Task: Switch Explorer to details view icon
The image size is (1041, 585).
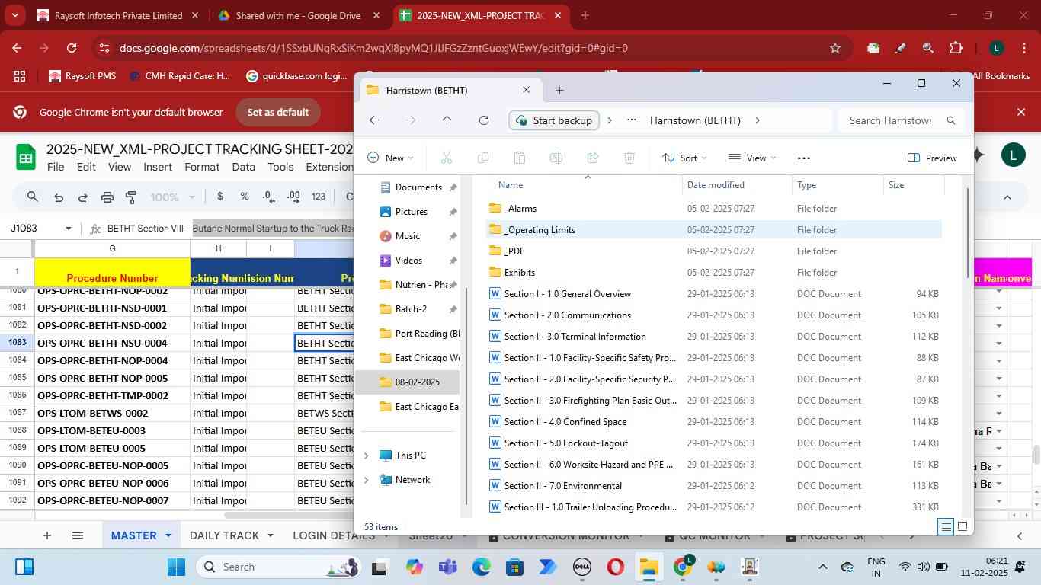Action: click(946, 526)
